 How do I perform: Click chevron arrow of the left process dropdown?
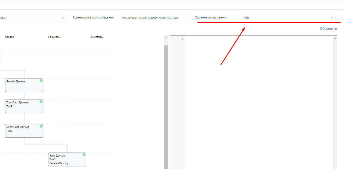point(63,18)
